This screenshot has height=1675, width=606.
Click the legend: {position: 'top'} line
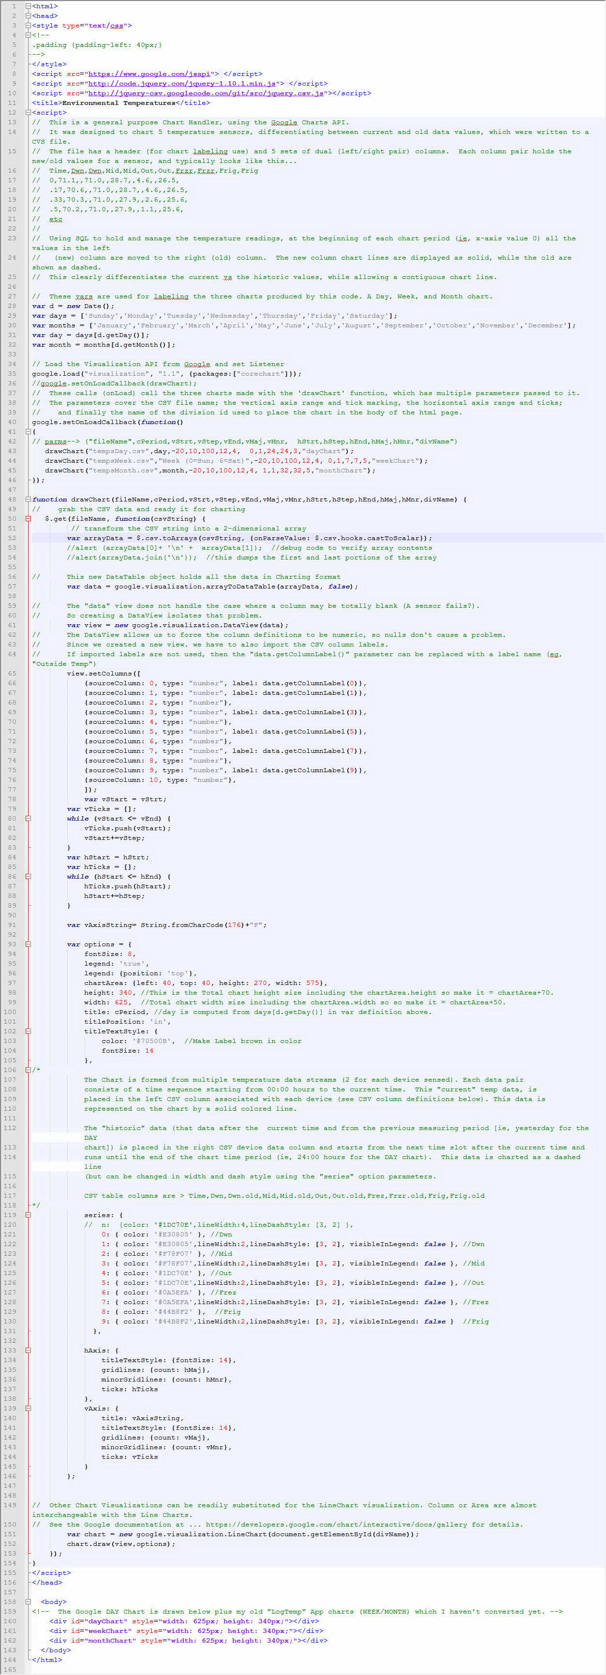pos(140,973)
